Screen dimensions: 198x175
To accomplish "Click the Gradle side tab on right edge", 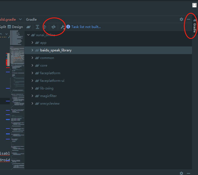I will (195, 26).
